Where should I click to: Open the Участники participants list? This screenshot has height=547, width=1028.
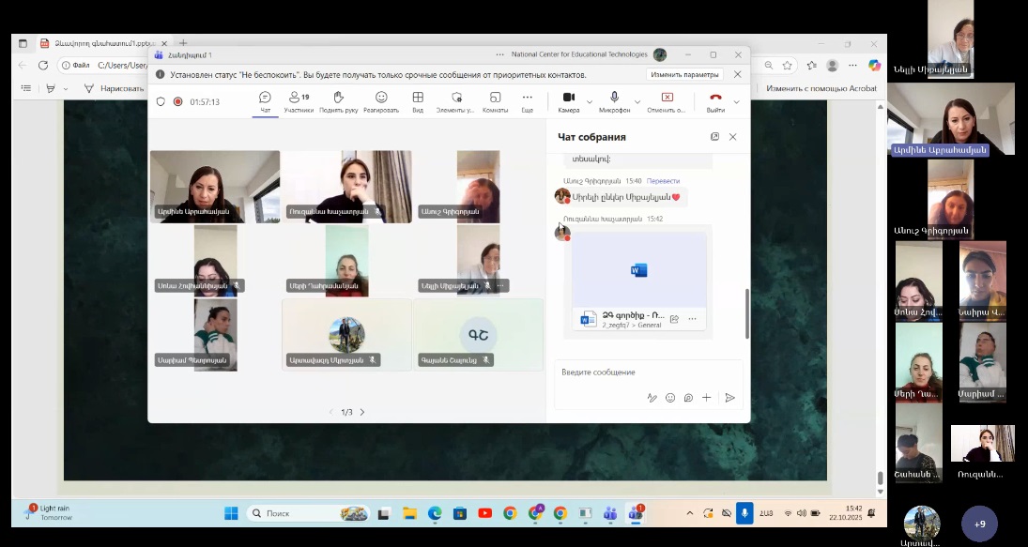(299, 101)
